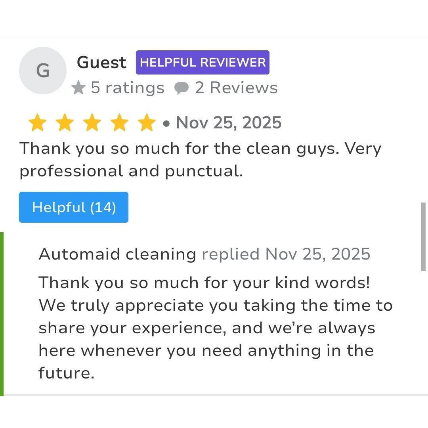Click the Automaid cleaning reply author name
Screen dimensions: 428x428
pyautogui.click(x=117, y=254)
